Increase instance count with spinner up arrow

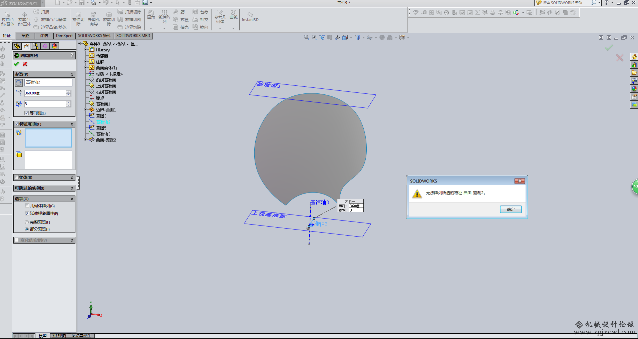coord(68,102)
